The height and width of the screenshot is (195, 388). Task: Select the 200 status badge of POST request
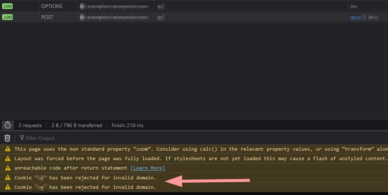[7, 17]
